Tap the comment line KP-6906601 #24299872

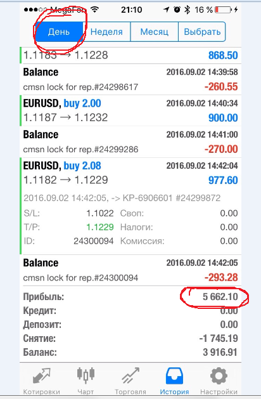[122, 198]
